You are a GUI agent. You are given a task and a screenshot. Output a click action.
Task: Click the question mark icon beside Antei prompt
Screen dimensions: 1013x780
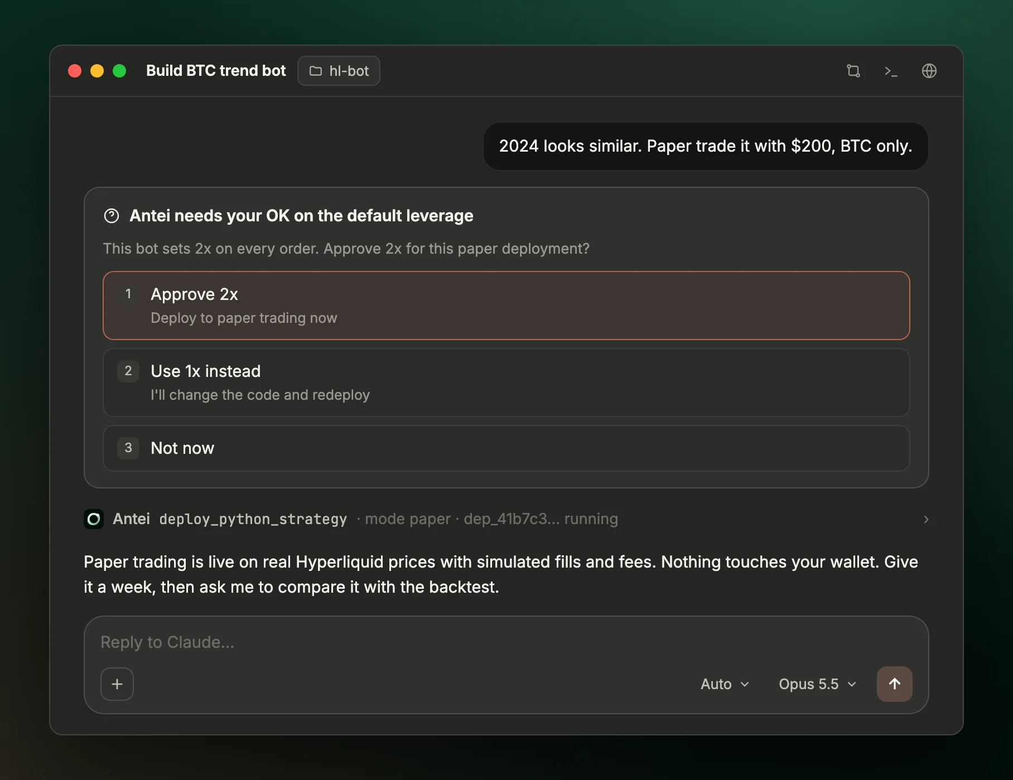pyautogui.click(x=112, y=216)
